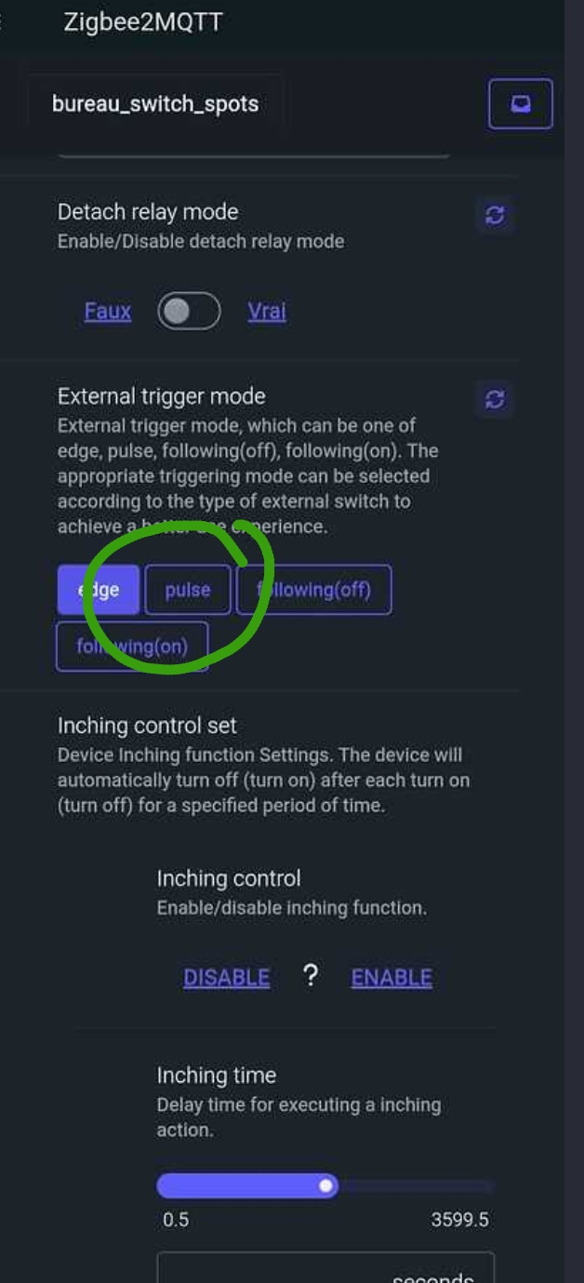Select the edge trigger mode

click(99, 590)
